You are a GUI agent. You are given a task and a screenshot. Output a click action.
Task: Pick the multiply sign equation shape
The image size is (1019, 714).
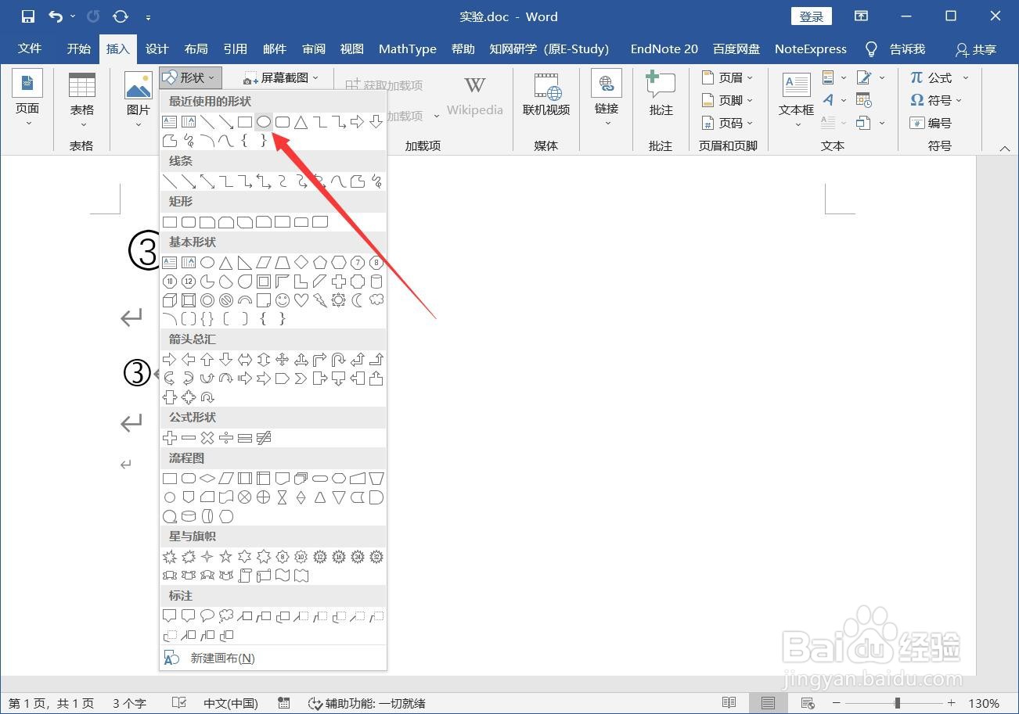(207, 438)
